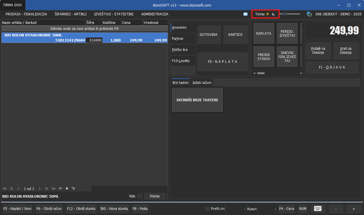Viewport: 364px width, 215px height.
Task: Switch to light theme sun icon
Action: point(268,14)
